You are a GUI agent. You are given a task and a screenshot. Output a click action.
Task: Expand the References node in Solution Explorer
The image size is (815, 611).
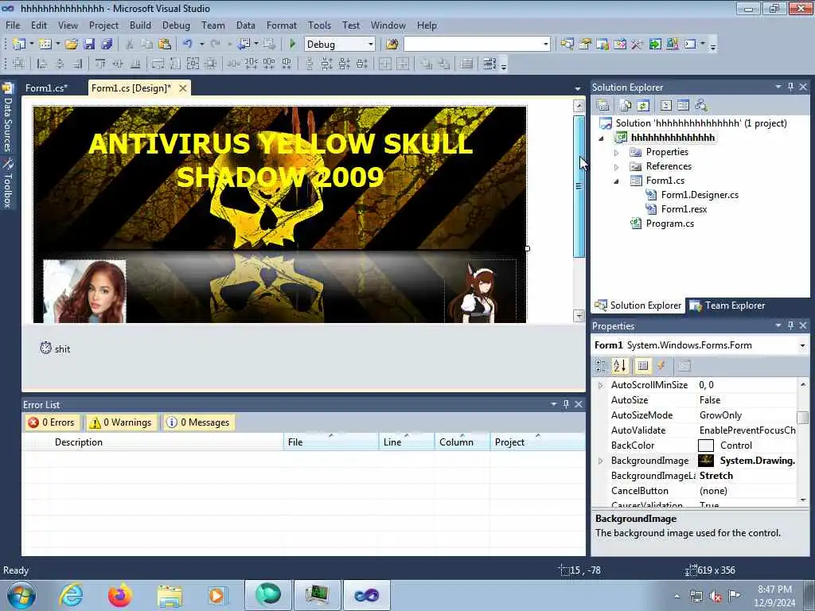[x=617, y=167]
